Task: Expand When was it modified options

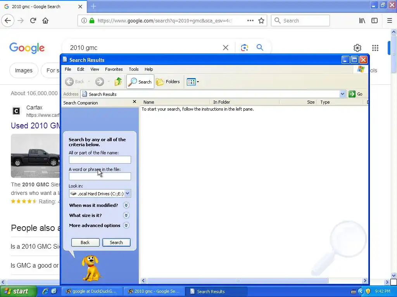Action: point(126,205)
